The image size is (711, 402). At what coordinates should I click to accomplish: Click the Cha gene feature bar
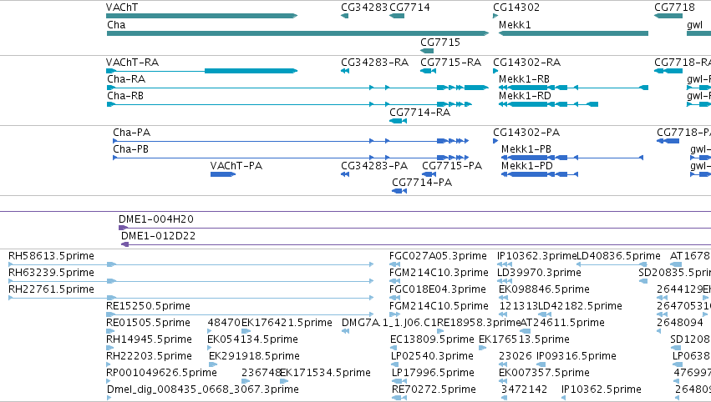tap(297, 33)
